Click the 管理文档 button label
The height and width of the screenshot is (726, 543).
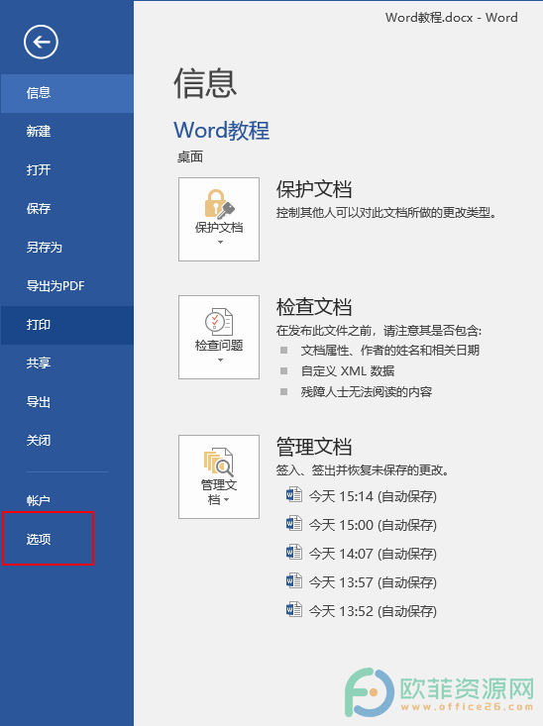pos(219,491)
